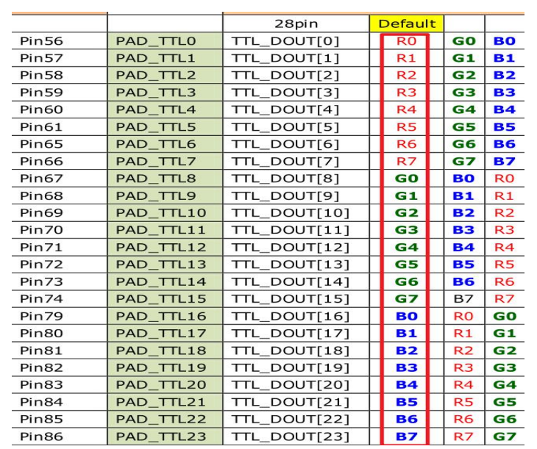537x449 pixels.
Task: Pick the TTL_DOUT[9] cell
Action: point(296,195)
